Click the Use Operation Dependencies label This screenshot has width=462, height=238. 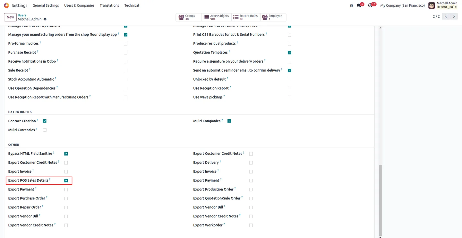coord(32,88)
